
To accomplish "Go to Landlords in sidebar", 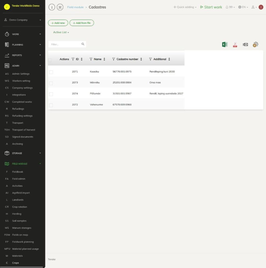I will click(x=18, y=200).
